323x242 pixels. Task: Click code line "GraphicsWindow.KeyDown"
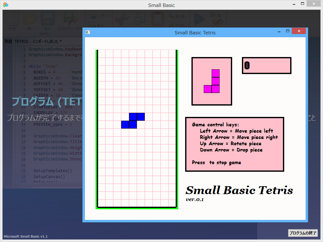(55, 49)
